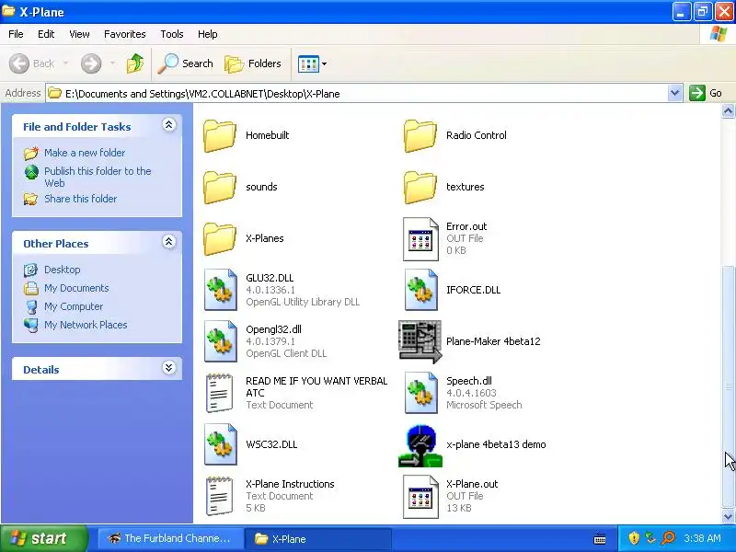Click the green network tray icon

click(650, 537)
